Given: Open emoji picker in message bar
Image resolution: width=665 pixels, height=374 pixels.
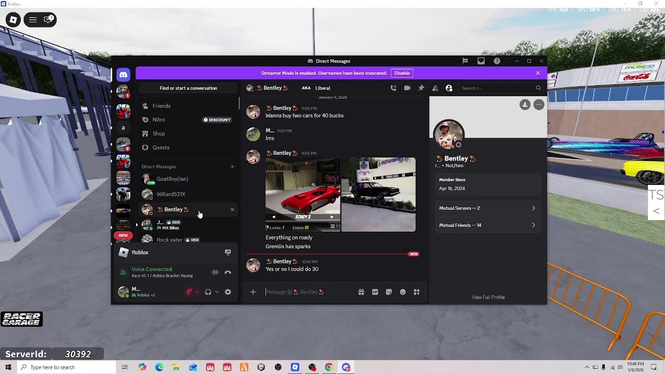Looking at the screenshot, I should [403, 292].
